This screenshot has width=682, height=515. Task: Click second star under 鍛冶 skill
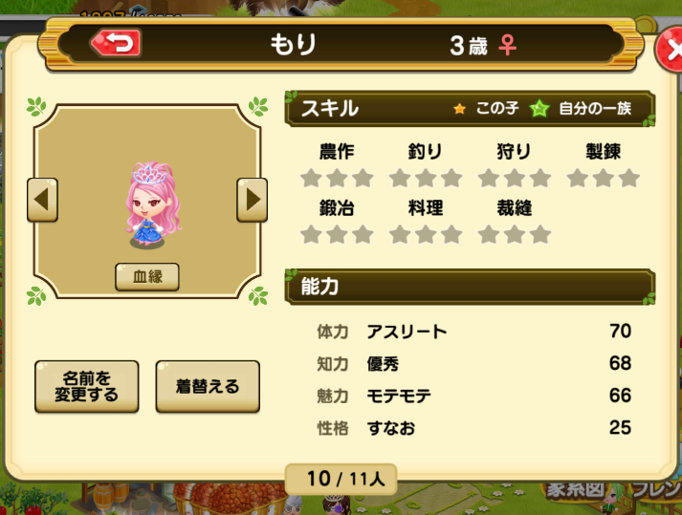click(337, 235)
